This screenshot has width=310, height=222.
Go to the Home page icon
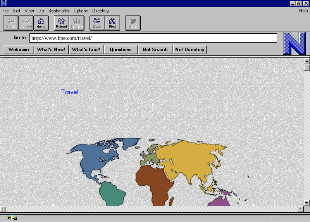(x=41, y=23)
